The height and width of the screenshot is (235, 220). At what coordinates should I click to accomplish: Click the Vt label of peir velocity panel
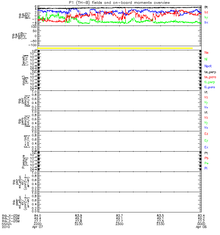click(x=206, y=92)
